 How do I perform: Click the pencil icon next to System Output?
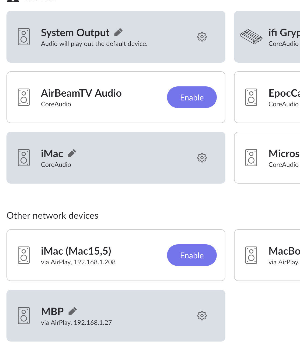click(x=118, y=32)
